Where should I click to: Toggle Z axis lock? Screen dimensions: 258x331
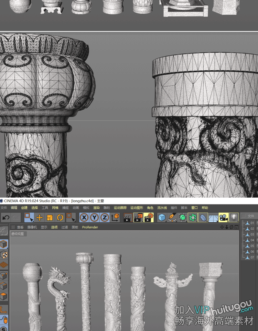tap(105, 218)
